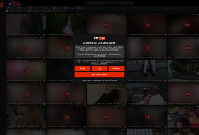199x135 pixels.
Task: Click the ENTRER - Hétéro button
Action: click(x=99, y=75)
